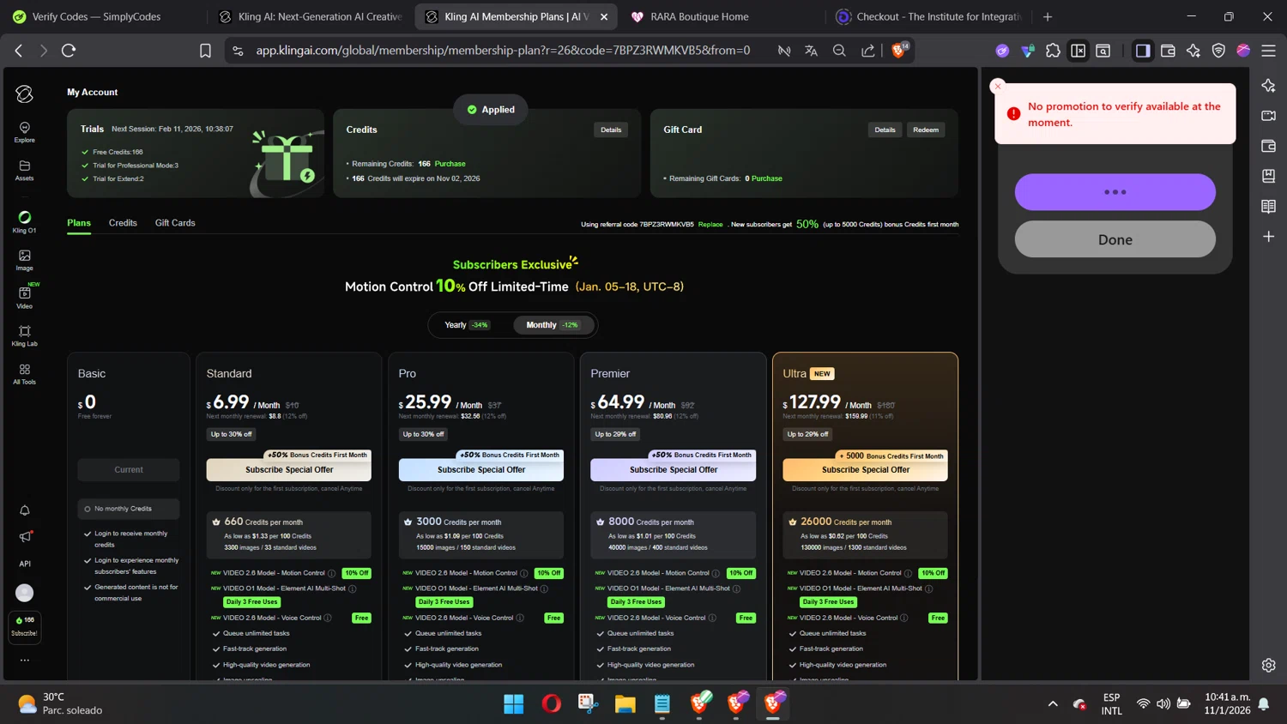Image resolution: width=1287 pixels, height=724 pixels.
Task: Click the purple loading dots button
Action: tap(1115, 192)
